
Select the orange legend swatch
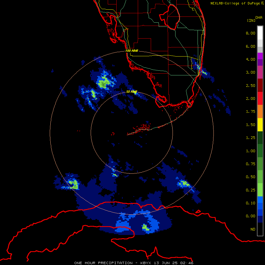[260, 112]
